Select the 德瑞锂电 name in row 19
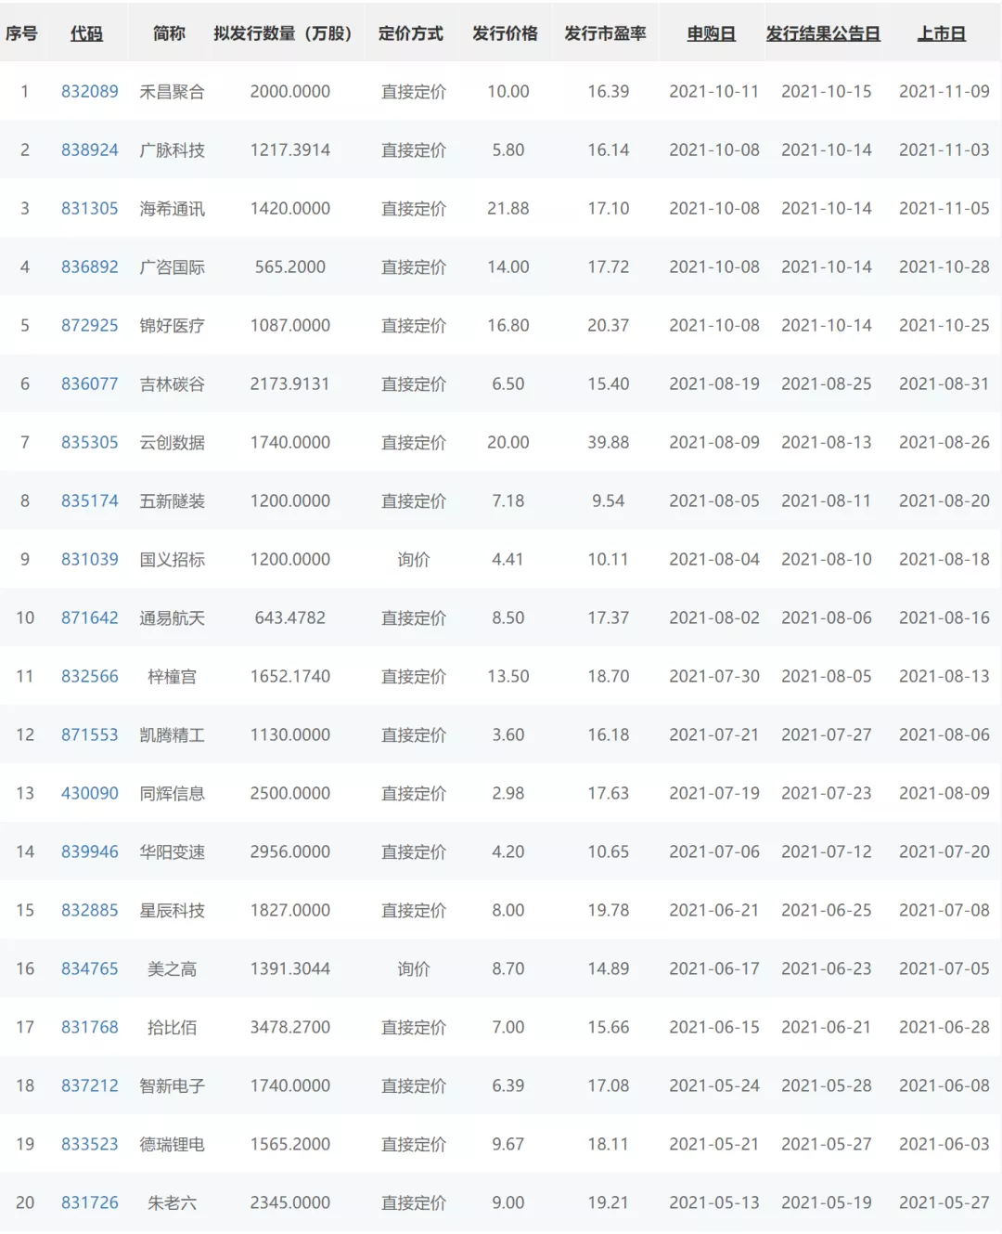 [172, 1145]
